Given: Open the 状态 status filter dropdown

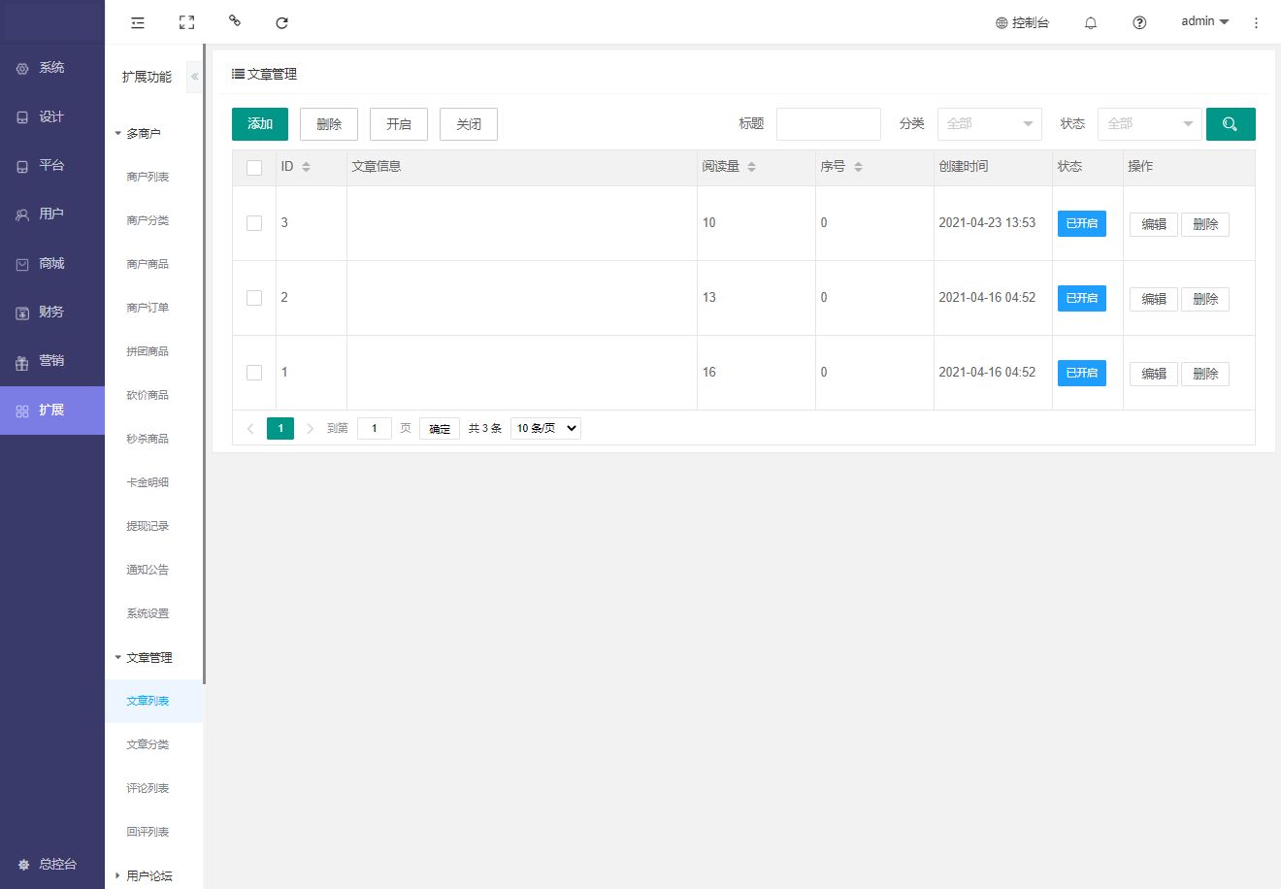Looking at the screenshot, I should click(x=1149, y=124).
